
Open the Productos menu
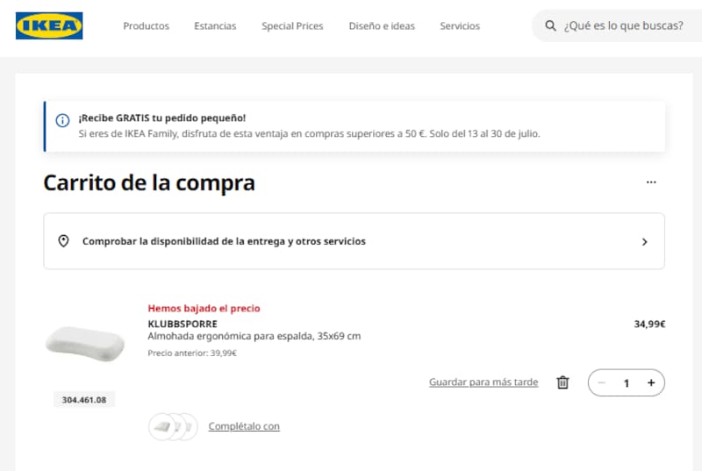pyautogui.click(x=147, y=26)
